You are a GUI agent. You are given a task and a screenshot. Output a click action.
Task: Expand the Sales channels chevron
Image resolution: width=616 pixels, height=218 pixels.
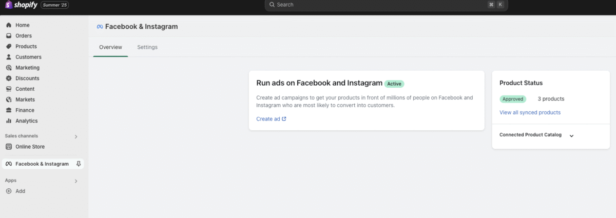pos(76,136)
